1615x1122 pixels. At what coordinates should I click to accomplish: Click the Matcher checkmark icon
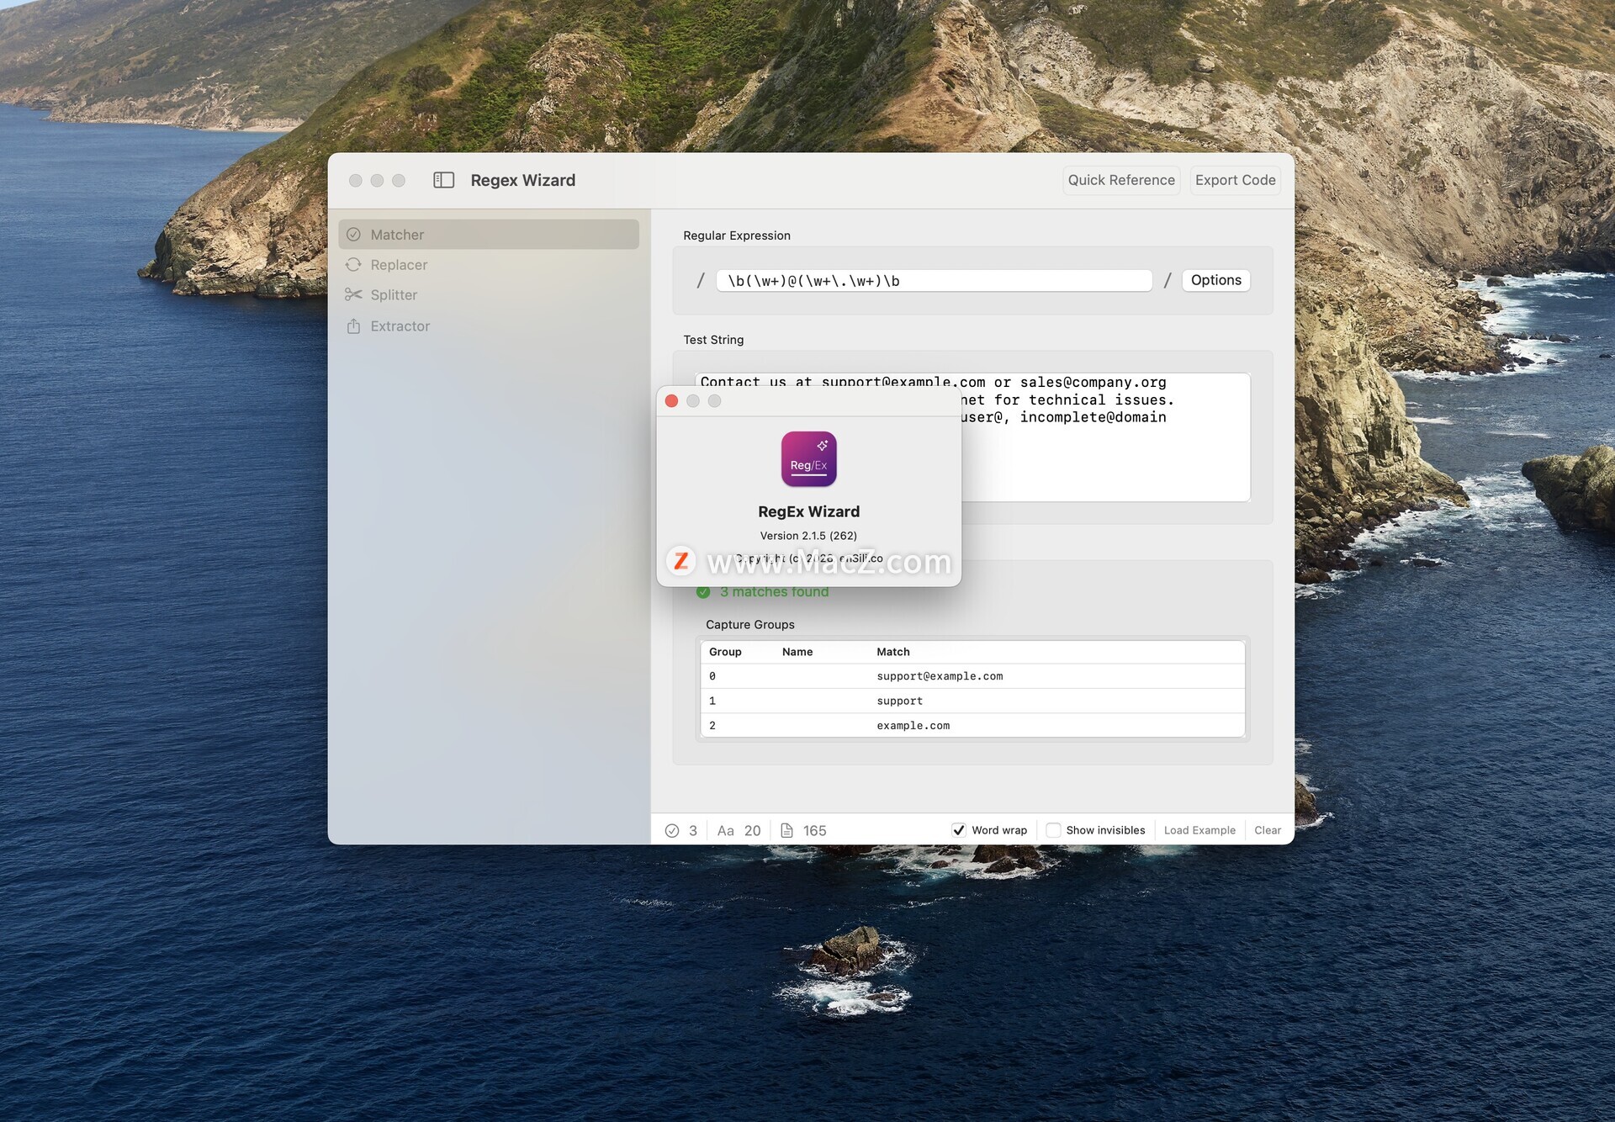pos(353,235)
